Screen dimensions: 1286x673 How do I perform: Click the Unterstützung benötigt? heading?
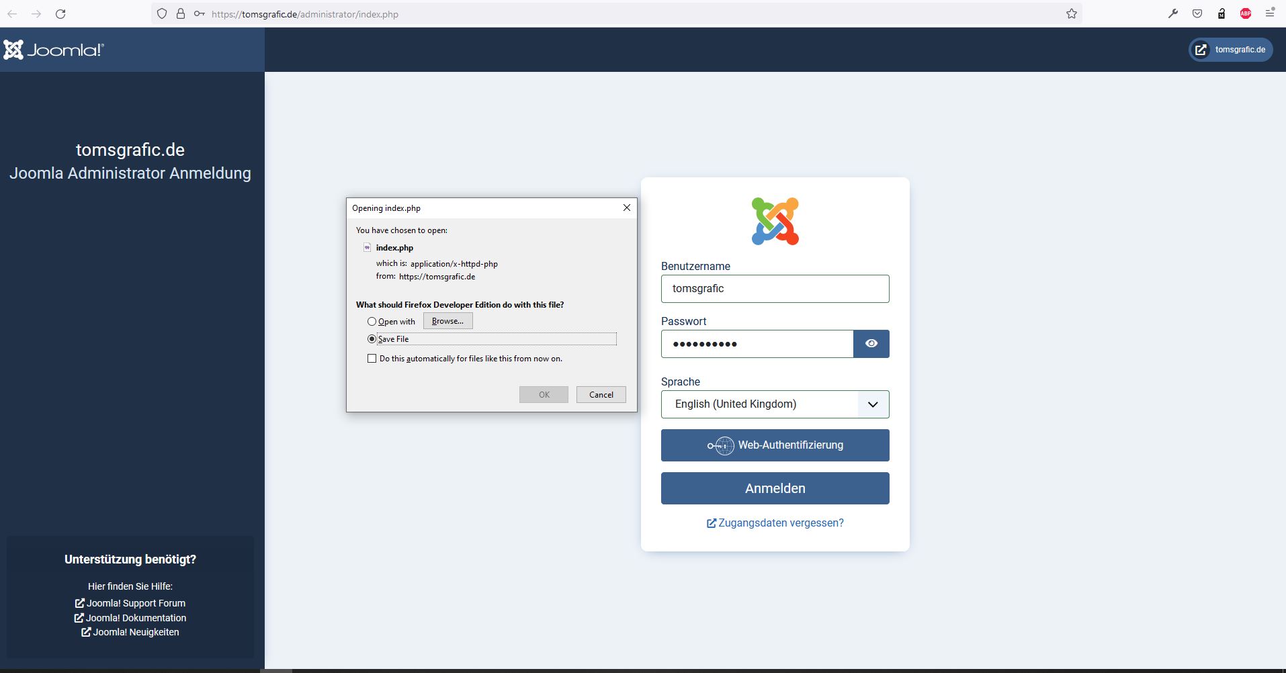pyautogui.click(x=130, y=559)
